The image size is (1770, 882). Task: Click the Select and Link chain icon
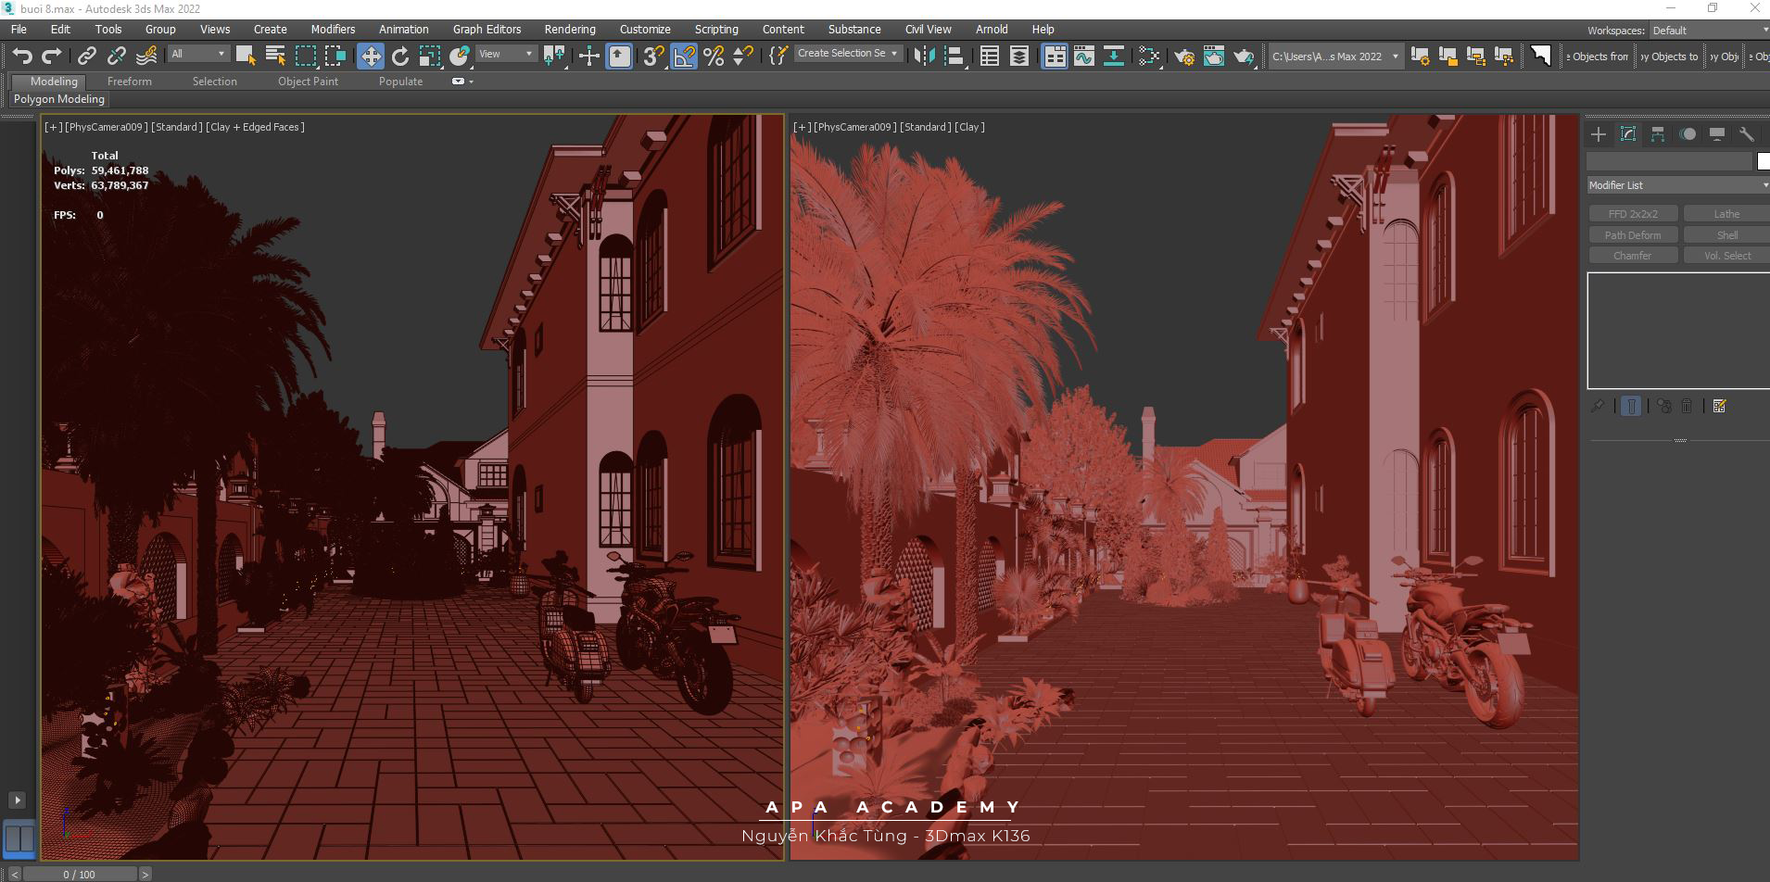tap(86, 57)
